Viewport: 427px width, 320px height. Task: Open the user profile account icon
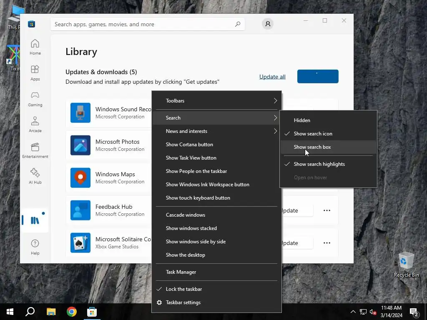click(268, 24)
